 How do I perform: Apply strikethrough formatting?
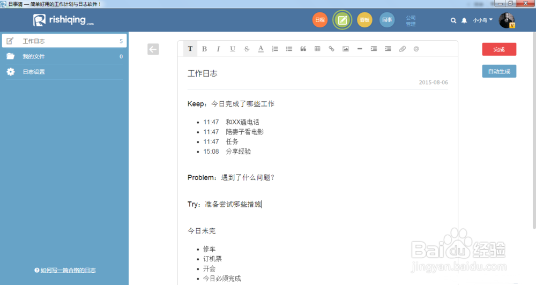247,49
